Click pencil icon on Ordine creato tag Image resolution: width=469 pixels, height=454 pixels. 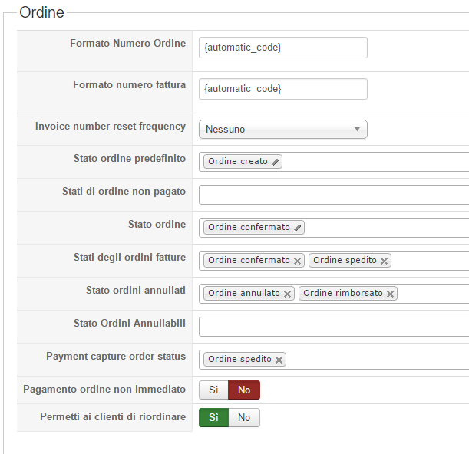point(276,162)
